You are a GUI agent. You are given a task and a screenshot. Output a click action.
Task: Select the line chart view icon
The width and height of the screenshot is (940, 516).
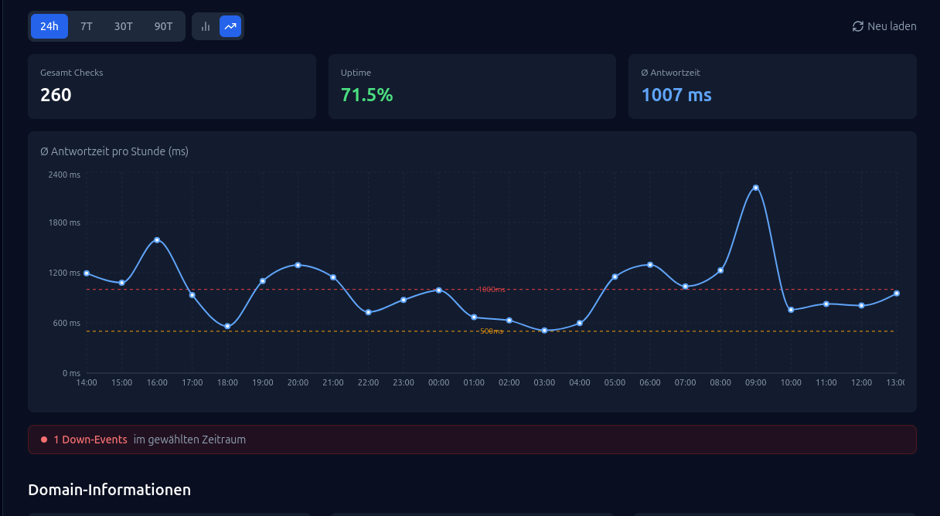pos(230,26)
